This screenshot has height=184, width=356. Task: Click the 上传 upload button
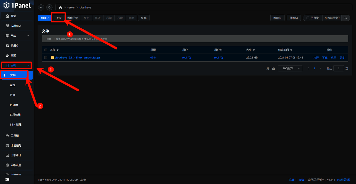[x=59, y=18]
